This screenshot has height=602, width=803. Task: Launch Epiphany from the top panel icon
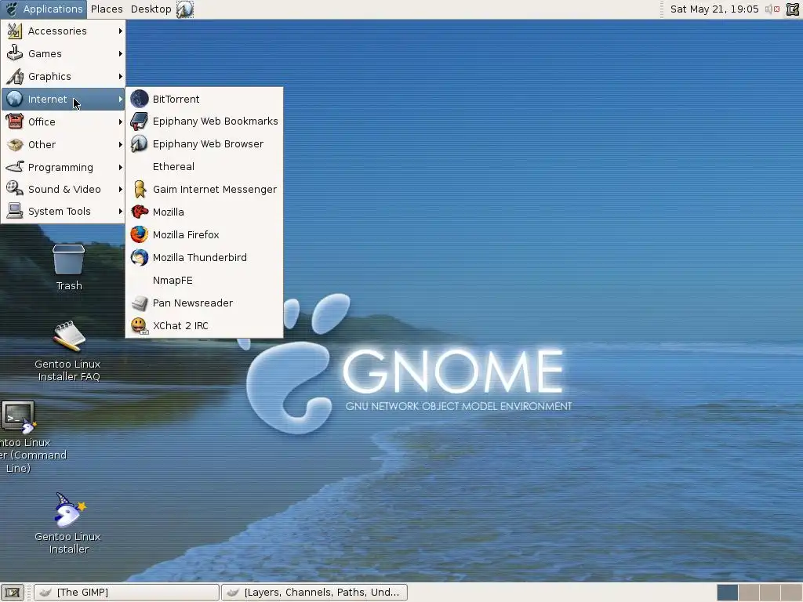pos(184,9)
